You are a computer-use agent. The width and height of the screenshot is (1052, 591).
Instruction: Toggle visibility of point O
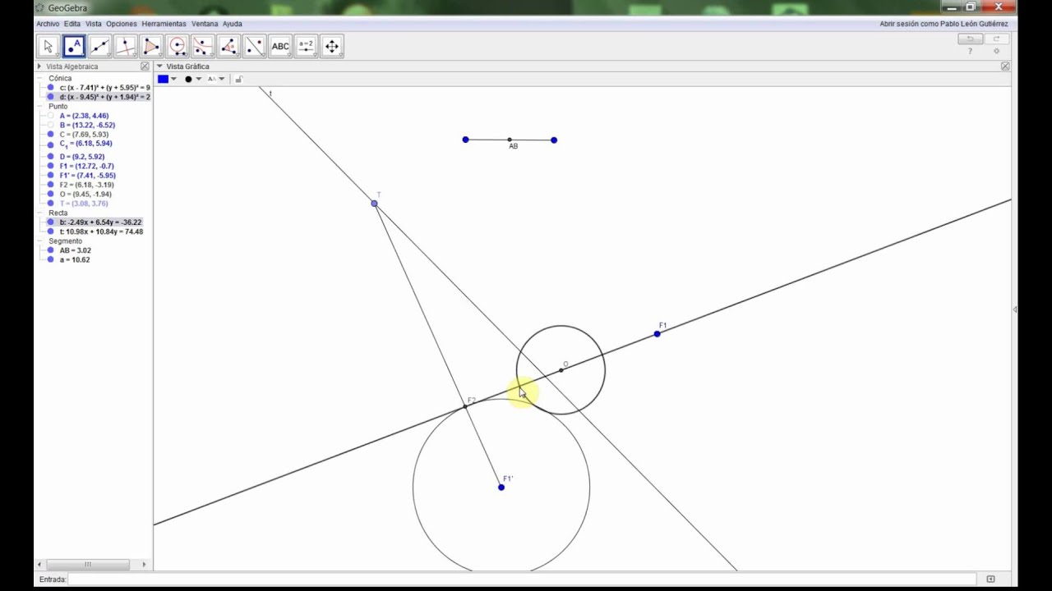(51, 195)
